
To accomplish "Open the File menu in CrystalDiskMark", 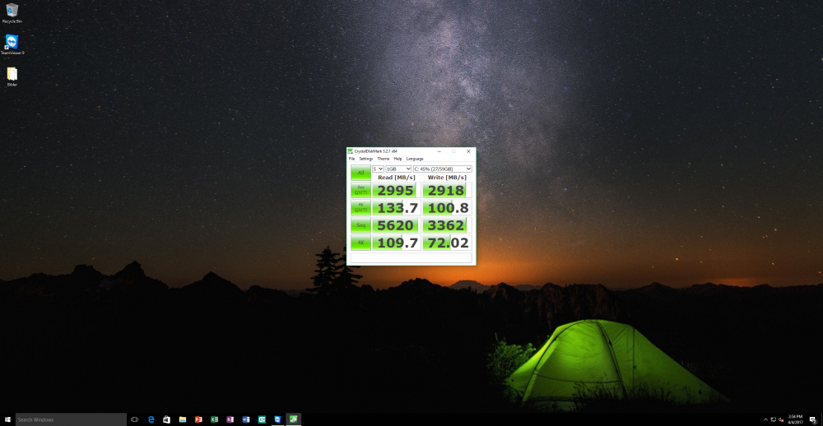I will [x=351, y=159].
